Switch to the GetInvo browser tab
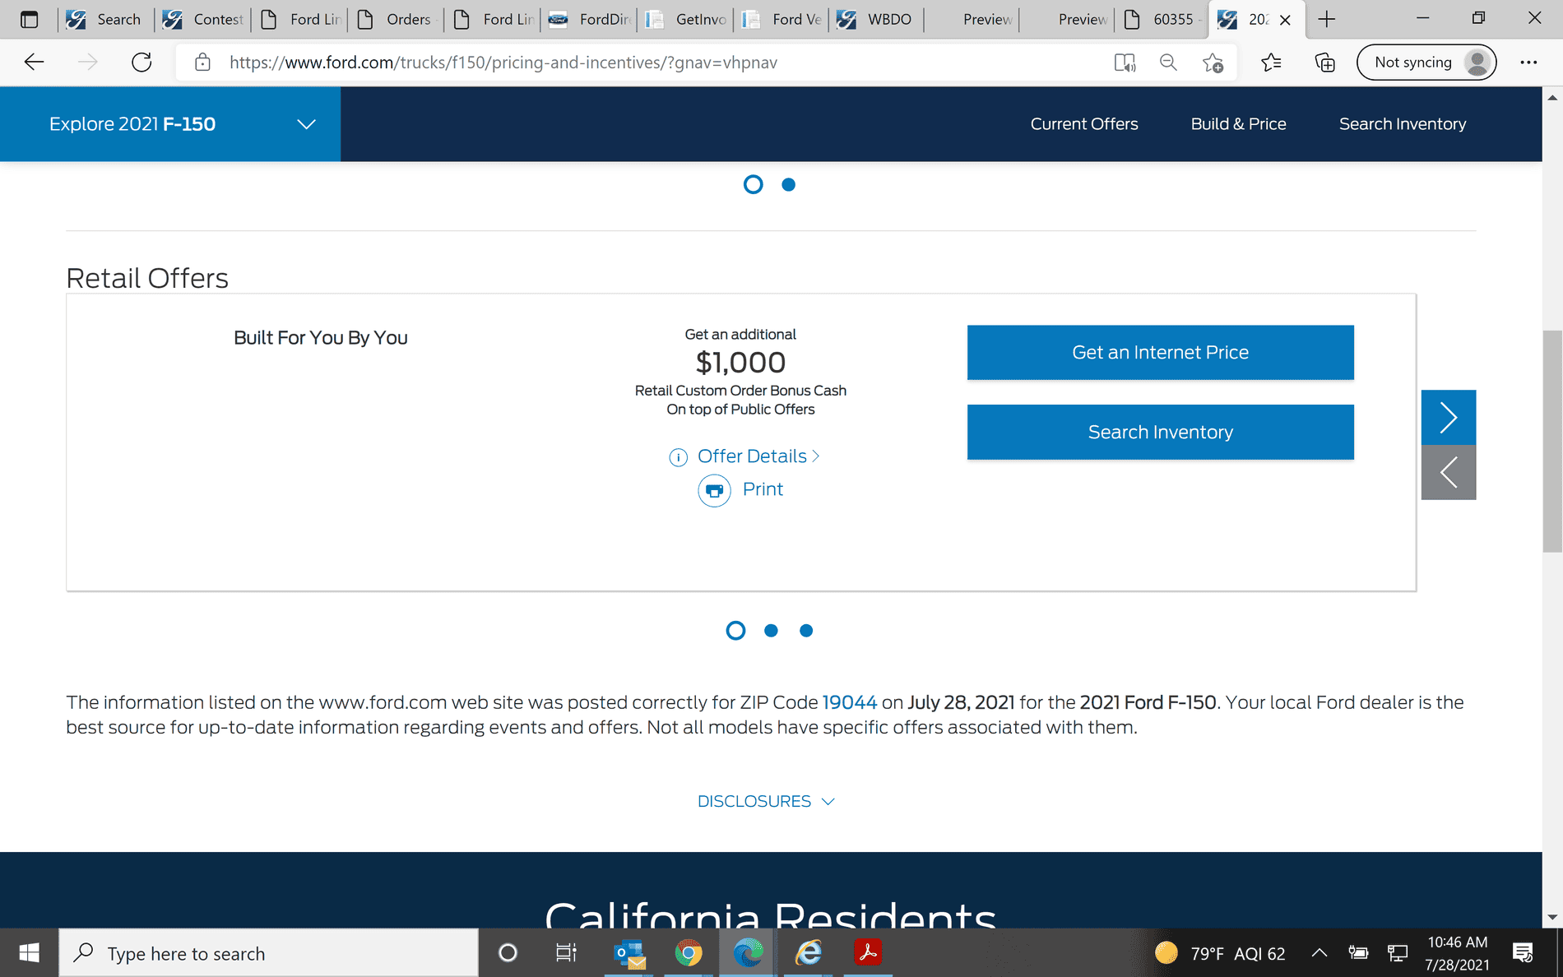 (x=685, y=19)
